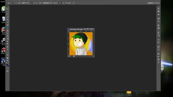Select the History Brush tool
173x97 pixels.
[x=8, y=33]
